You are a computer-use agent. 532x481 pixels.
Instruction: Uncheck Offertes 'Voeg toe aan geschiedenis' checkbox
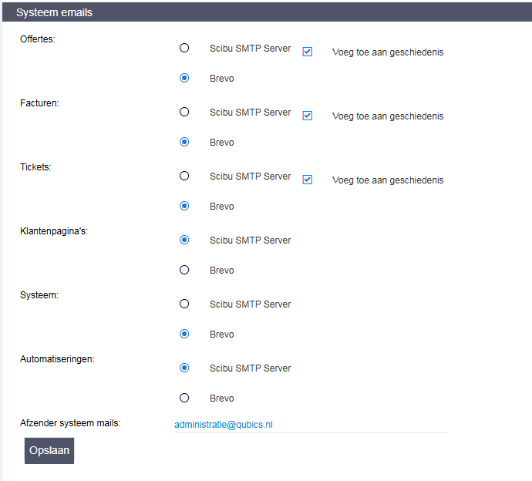pos(307,52)
